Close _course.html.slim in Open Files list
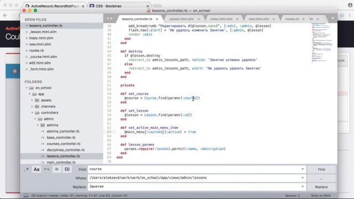354x199 pixels. [x=27, y=57]
